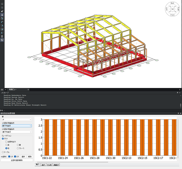Open the 層 dropdown showing 1F
Viewport: 182px width, 169px height.
coord(17,119)
